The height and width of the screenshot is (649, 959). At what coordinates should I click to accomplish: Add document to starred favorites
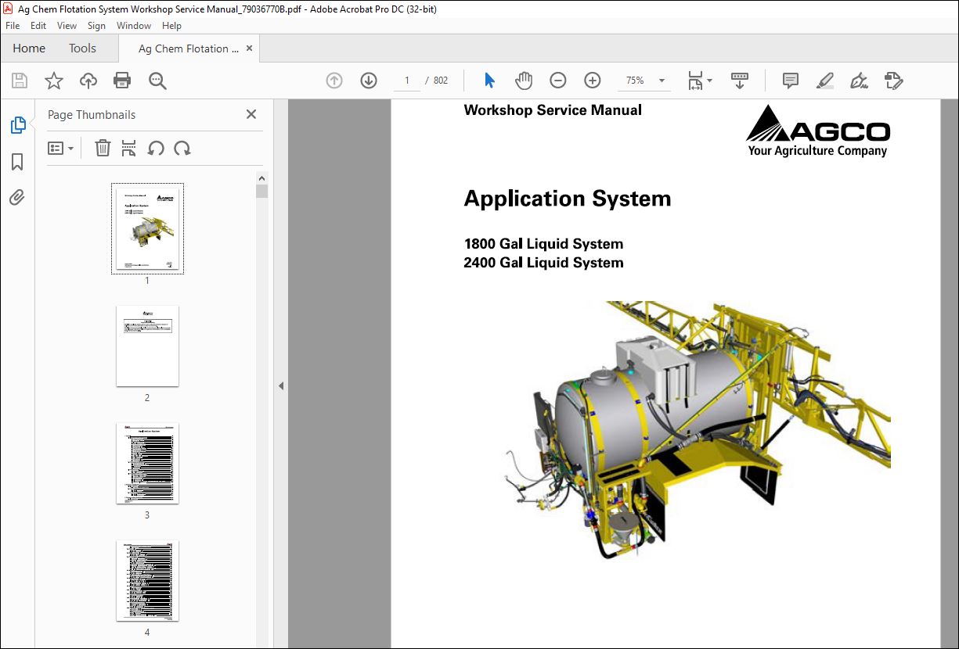pos(54,81)
